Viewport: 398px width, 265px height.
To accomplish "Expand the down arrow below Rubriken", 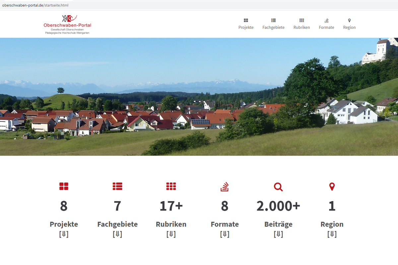I will (x=171, y=234).
